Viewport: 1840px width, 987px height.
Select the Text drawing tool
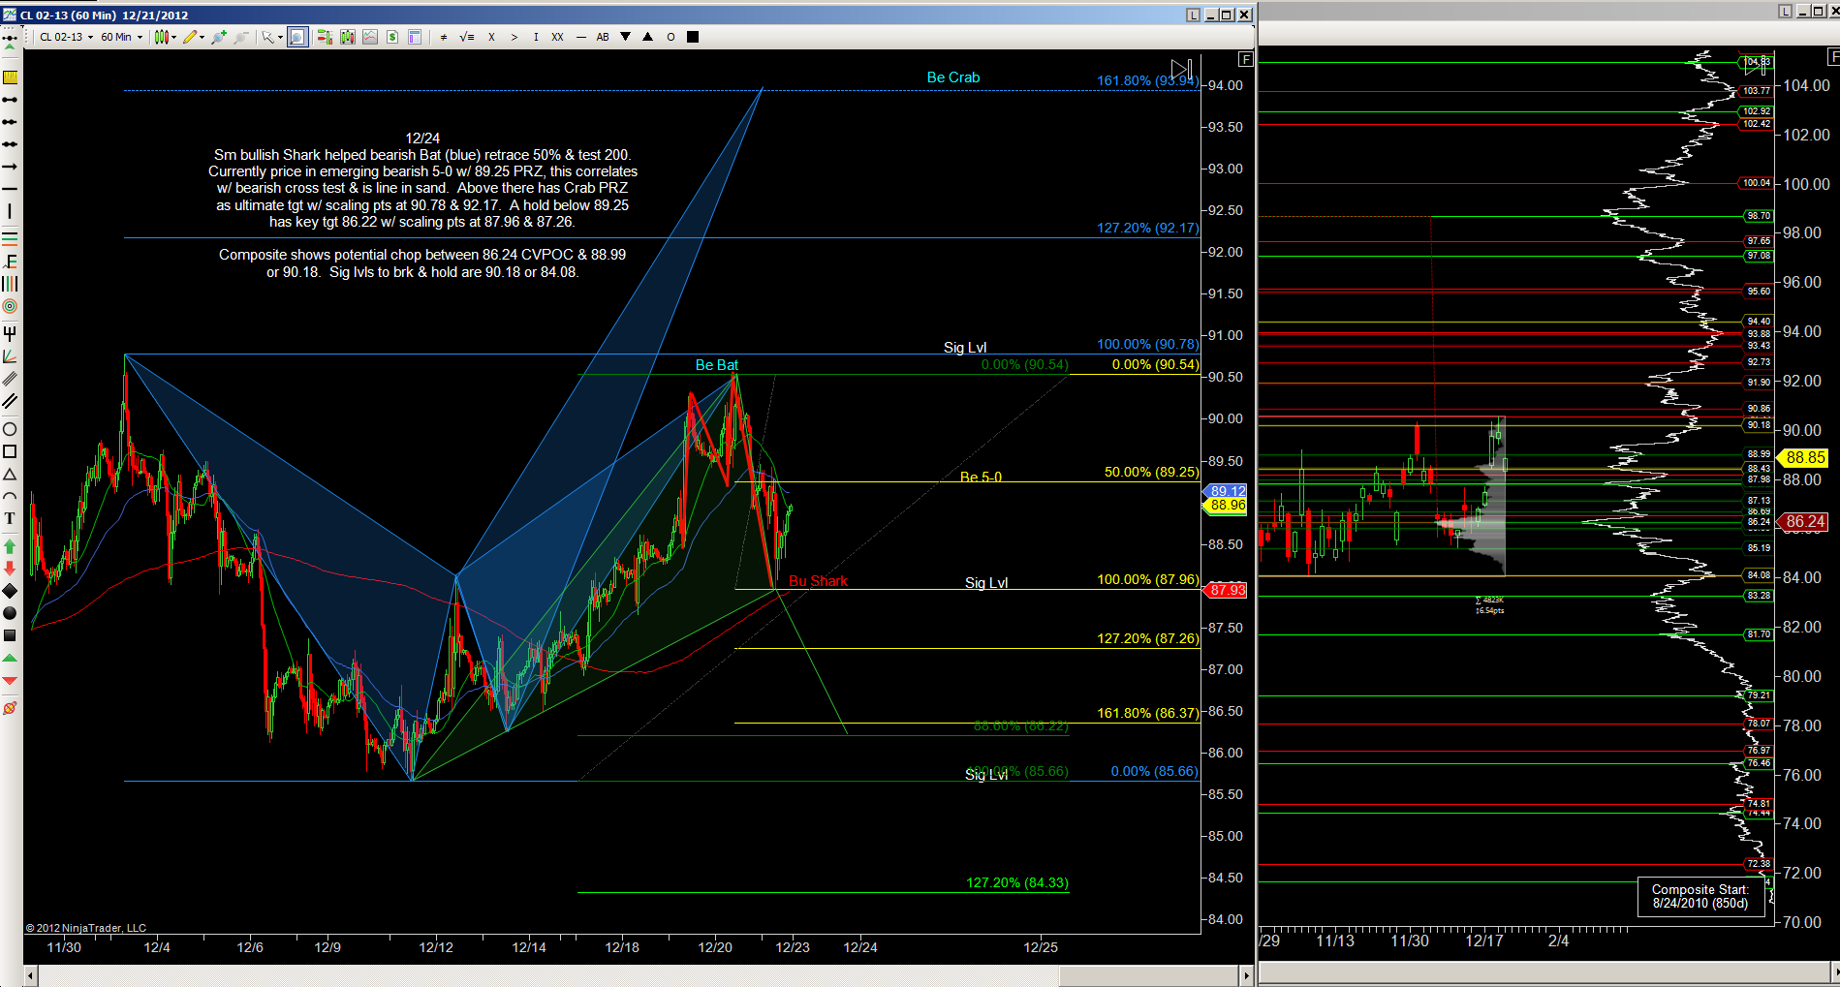pyautogui.click(x=10, y=518)
